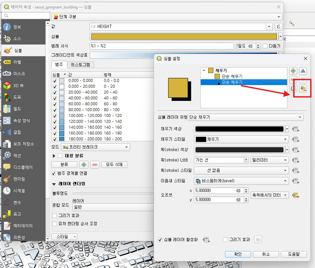The image size is (315, 268).
Task: Enable the 대칭 분류 checkbox
Action: click(60, 156)
